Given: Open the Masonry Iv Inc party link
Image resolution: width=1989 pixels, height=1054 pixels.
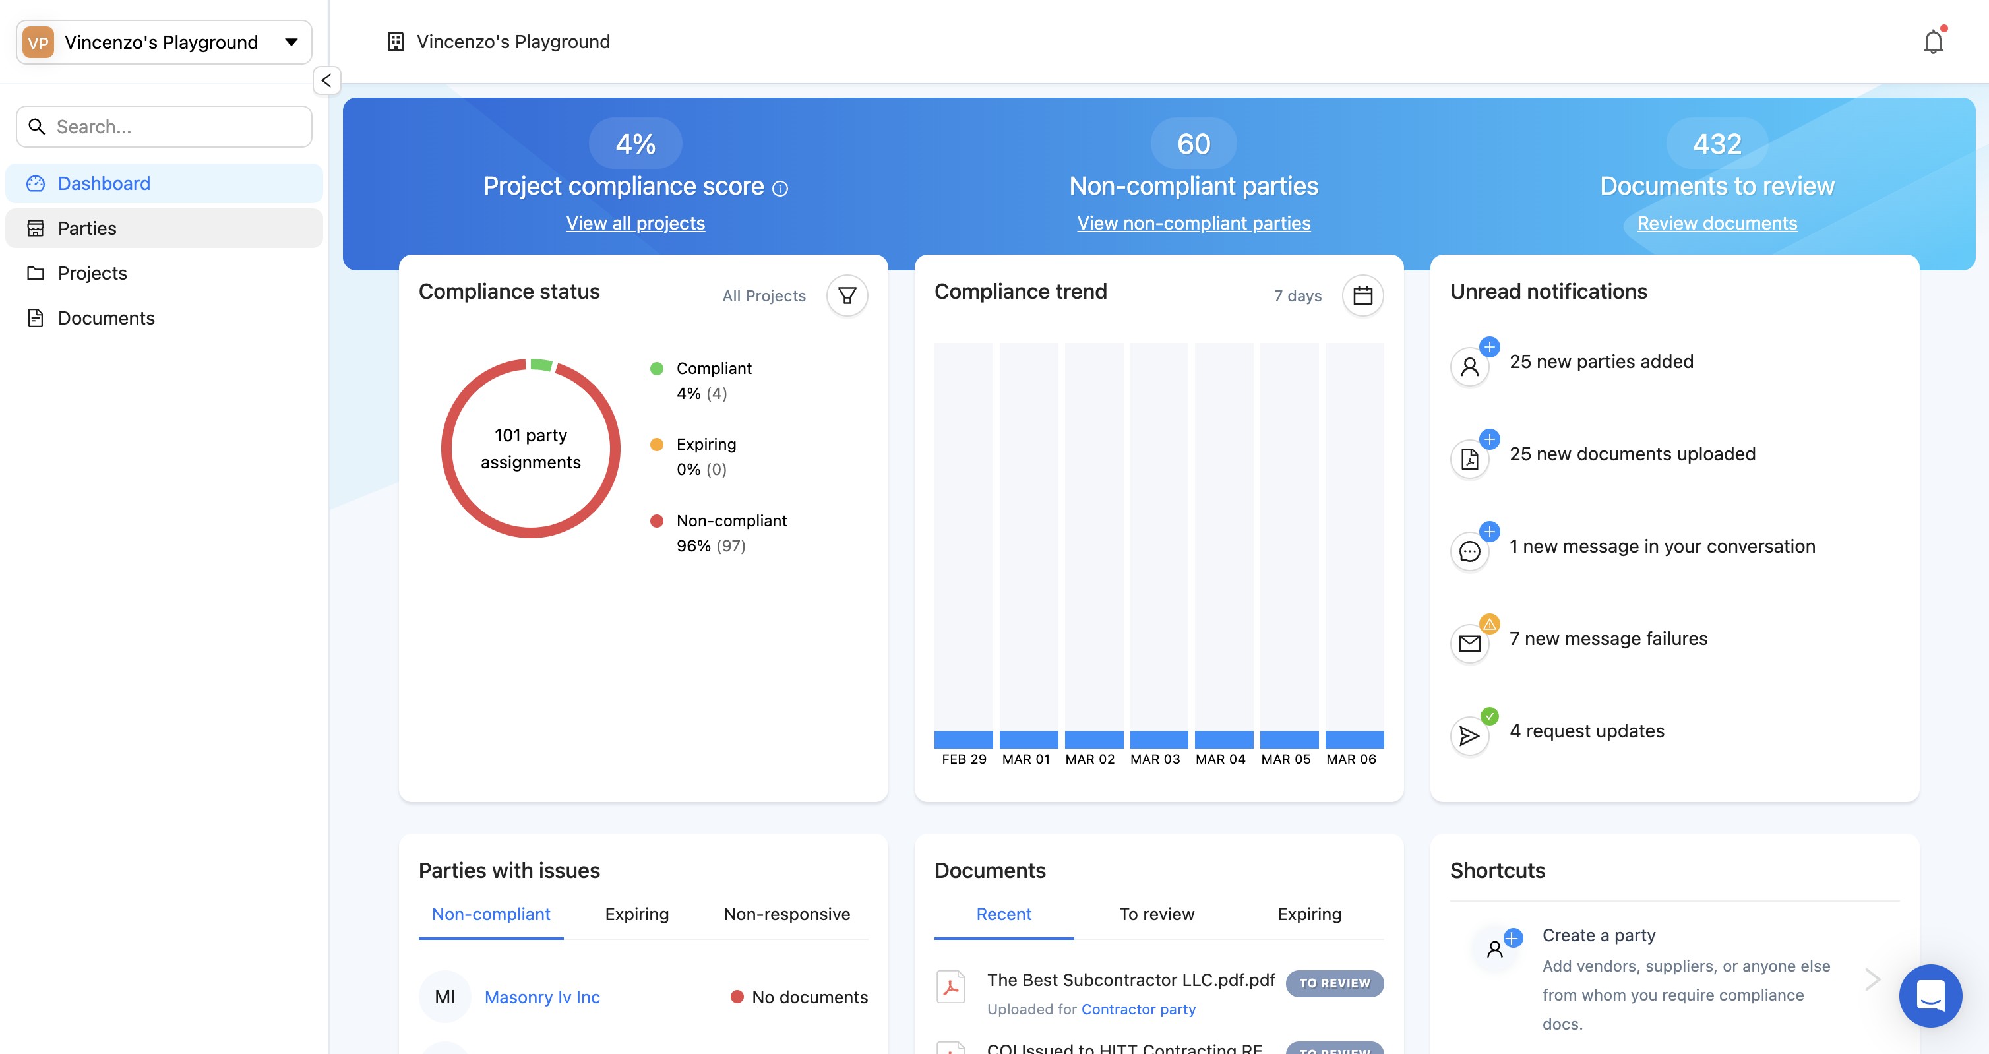Looking at the screenshot, I should (x=541, y=997).
